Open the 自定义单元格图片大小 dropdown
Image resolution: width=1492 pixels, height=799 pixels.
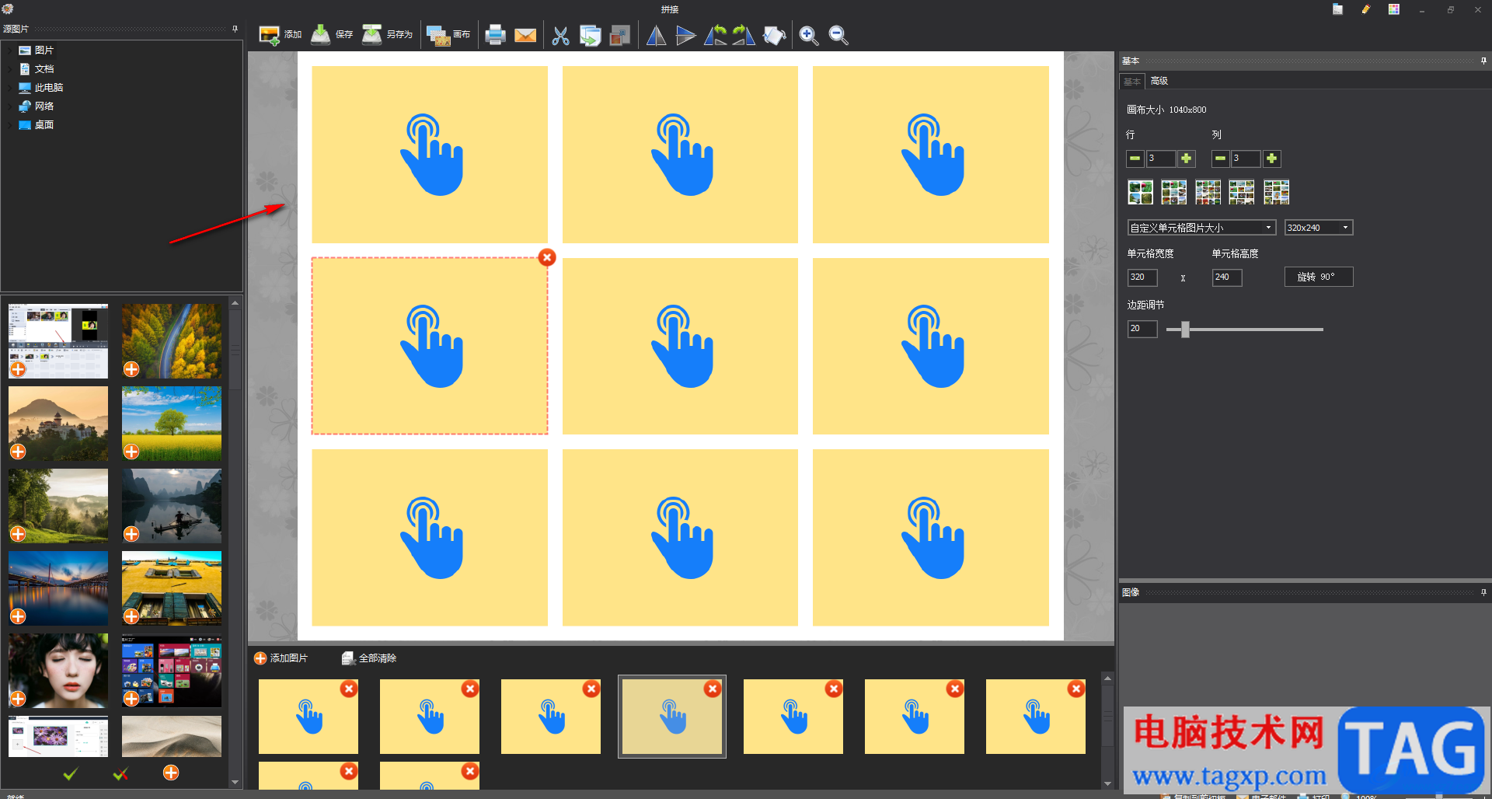[x=1201, y=228]
